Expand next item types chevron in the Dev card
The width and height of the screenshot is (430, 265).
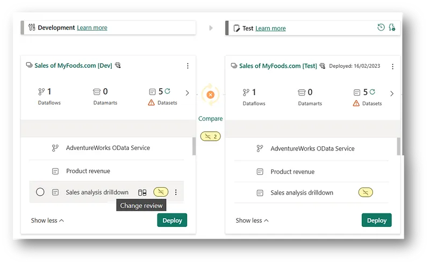coord(187,93)
